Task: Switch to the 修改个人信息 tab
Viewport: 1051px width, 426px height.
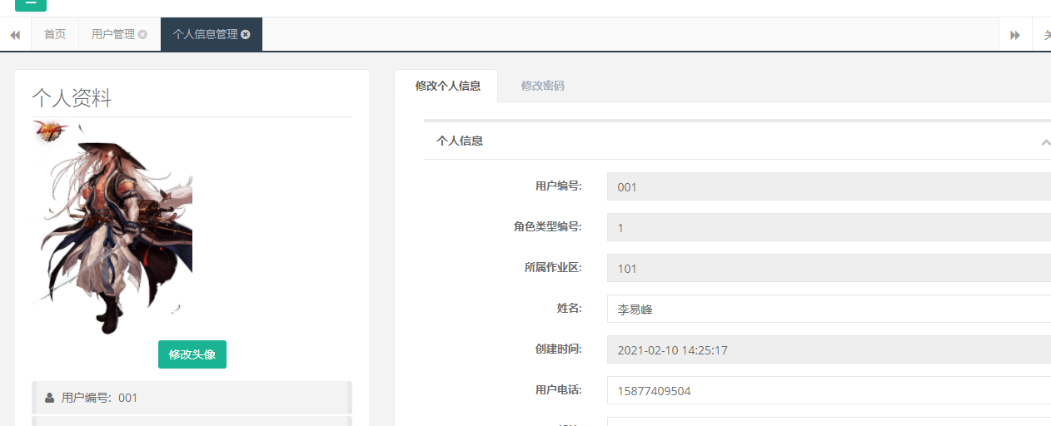Action: click(447, 86)
